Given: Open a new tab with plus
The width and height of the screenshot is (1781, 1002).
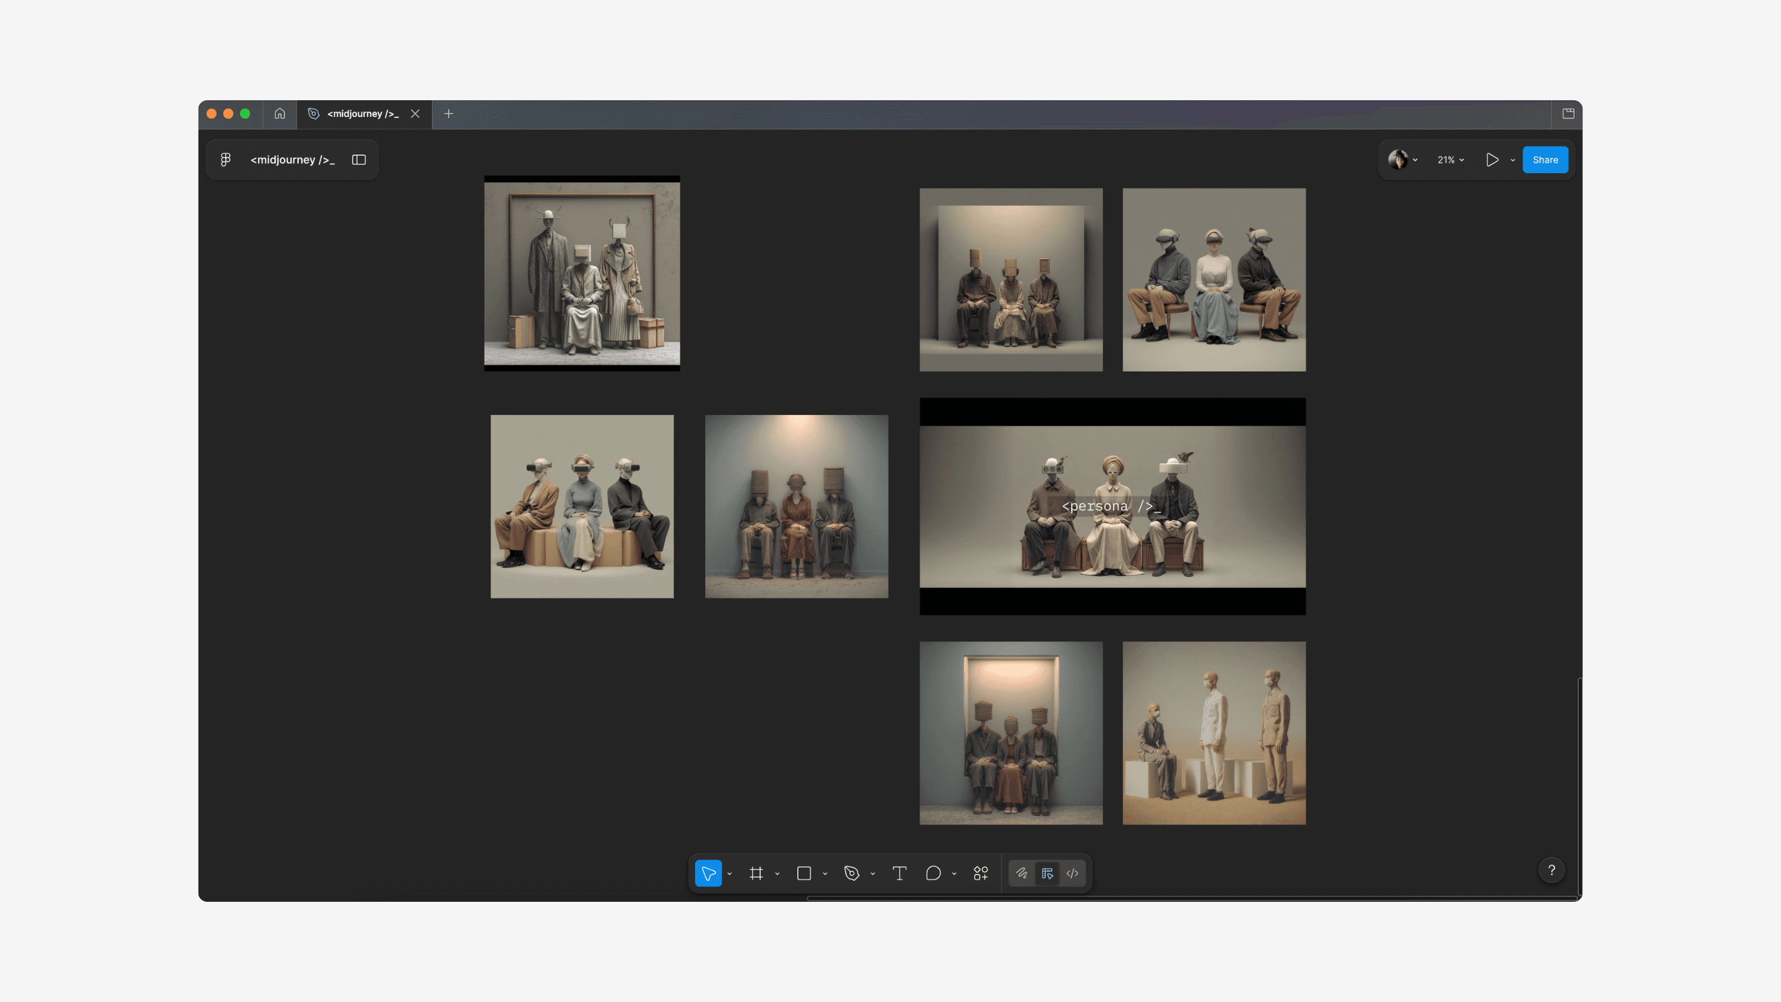Looking at the screenshot, I should pos(449,113).
